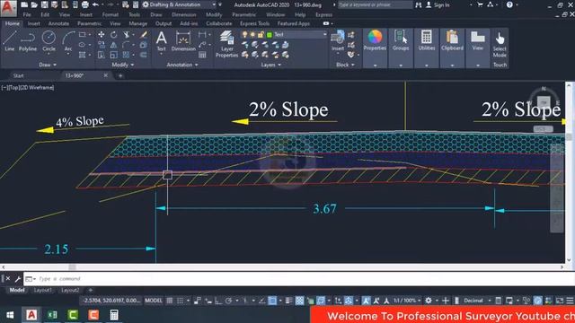Select the Line drawing tool

[x=10, y=40]
